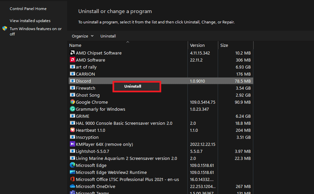Click the AMD Chipset Software icon
Viewport: 314px width, 194px height.
tap(72, 53)
